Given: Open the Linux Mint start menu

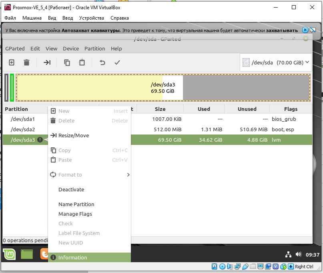Looking at the screenshot, I should pos(9,254).
